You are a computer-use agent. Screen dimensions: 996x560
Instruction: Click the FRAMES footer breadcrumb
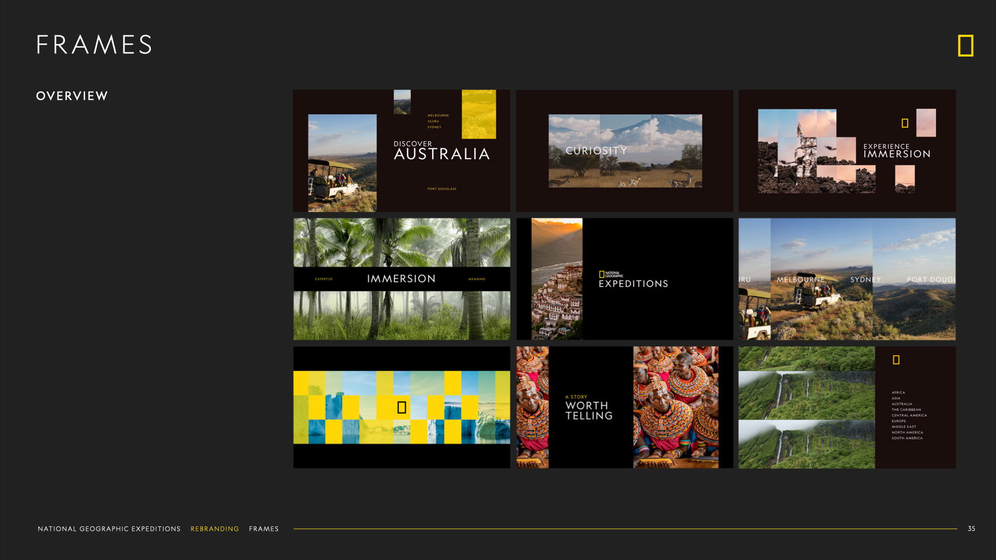(x=264, y=529)
